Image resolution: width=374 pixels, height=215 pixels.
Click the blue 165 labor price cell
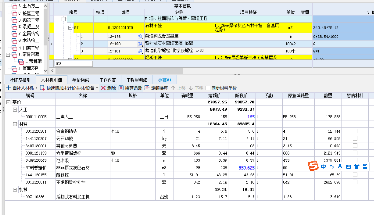pyautogui.click(x=242, y=117)
